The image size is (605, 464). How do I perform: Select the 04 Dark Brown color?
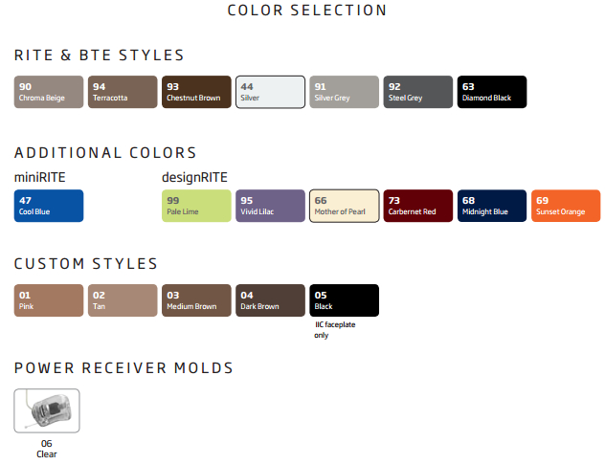(x=271, y=300)
